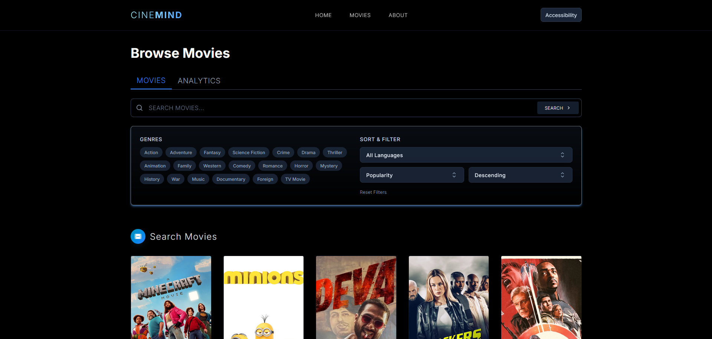Navigate to the ABOUT page

[398, 15]
